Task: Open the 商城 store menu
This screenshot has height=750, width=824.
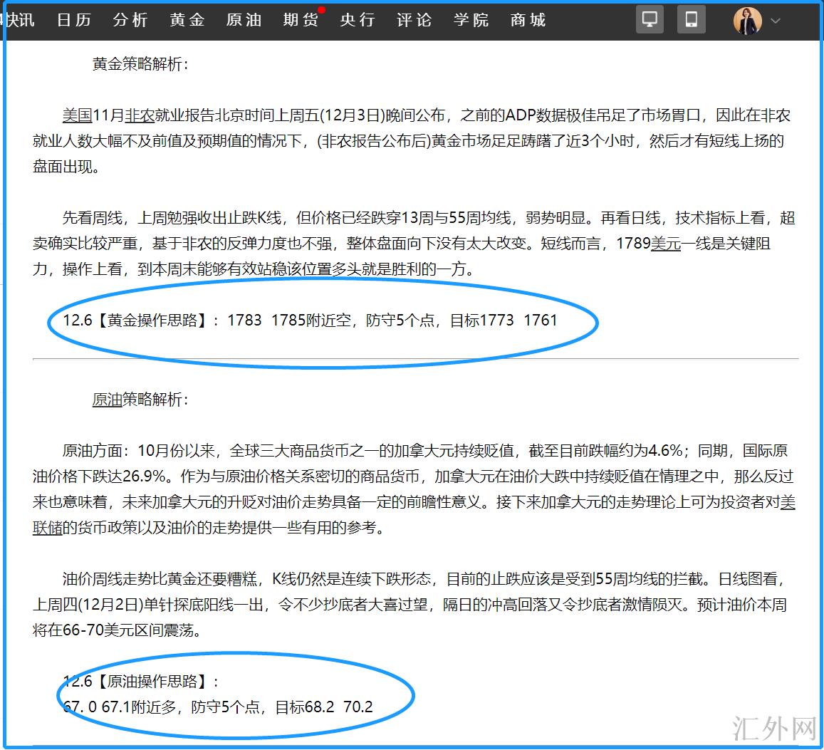Action: [528, 20]
